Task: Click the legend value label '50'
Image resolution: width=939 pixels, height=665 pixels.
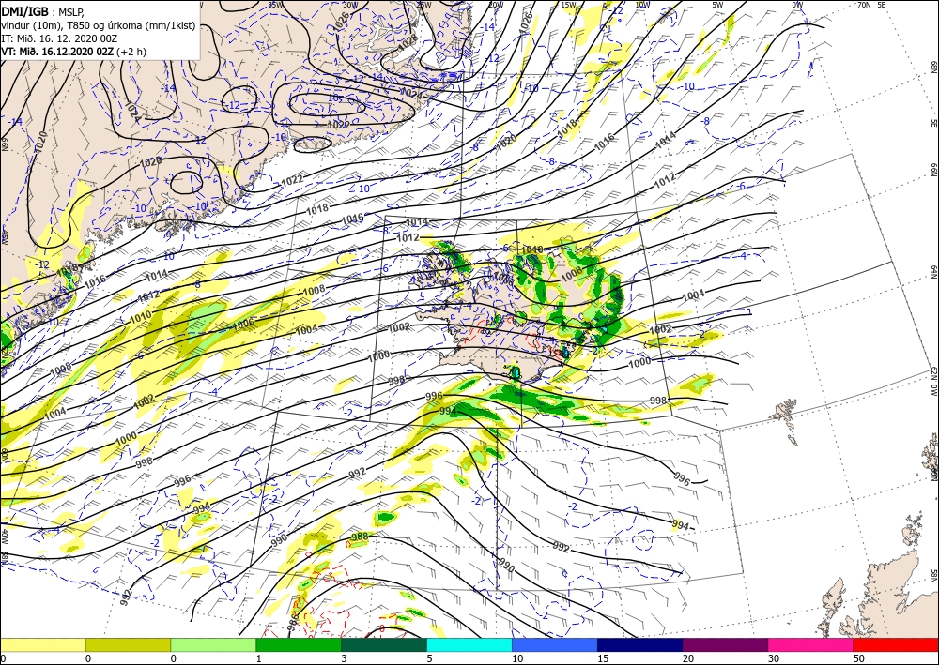Action: (859, 658)
